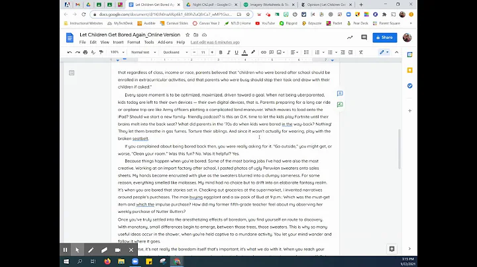Open the Add-ons menu
This screenshot has width=477, height=267.
[x=165, y=42]
